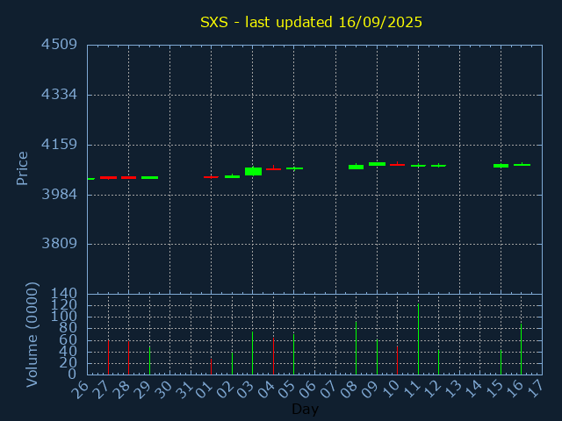Select the 3809 price axis label
Viewport: 562px width, 421px height.
pos(59,244)
